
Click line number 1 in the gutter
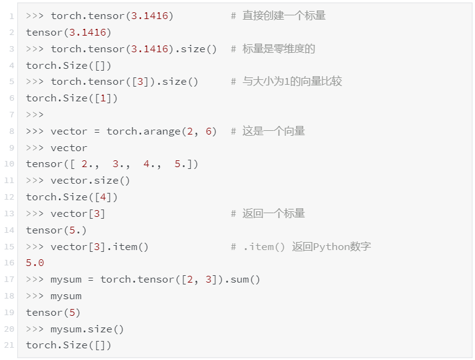[x=11, y=16]
